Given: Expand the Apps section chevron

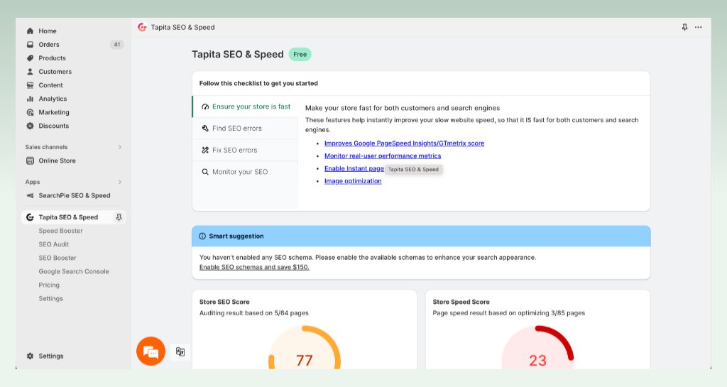Looking at the screenshot, I should [x=119, y=182].
